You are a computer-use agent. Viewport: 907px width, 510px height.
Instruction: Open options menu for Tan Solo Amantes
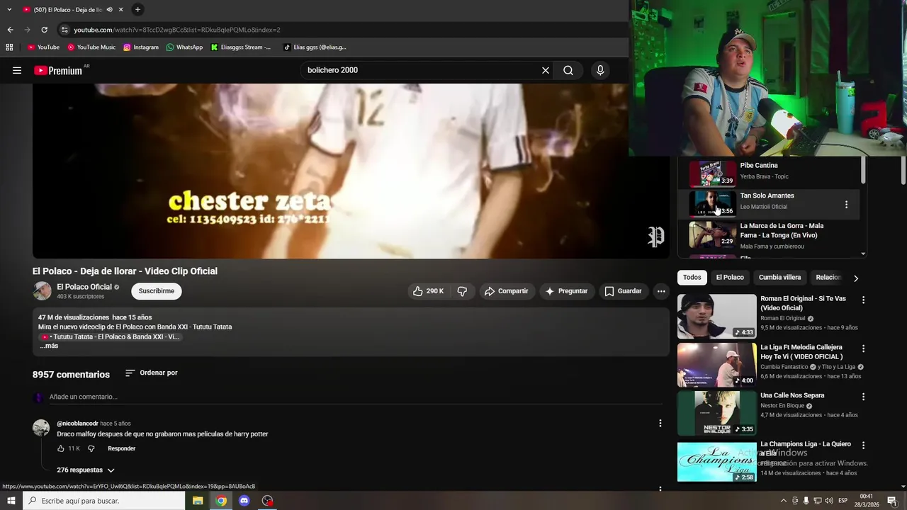click(x=846, y=205)
